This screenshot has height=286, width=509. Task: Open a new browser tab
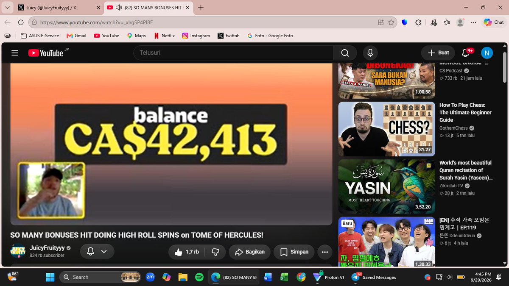[x=201, y=8]
